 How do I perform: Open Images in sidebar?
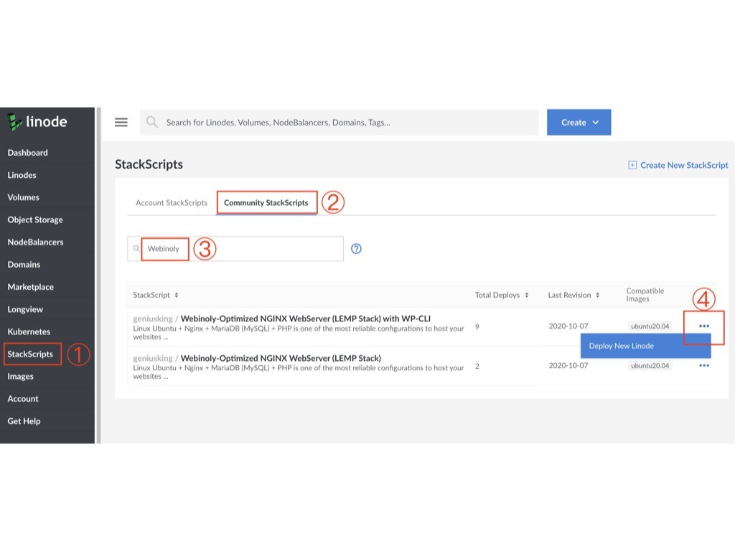[20, 377]
